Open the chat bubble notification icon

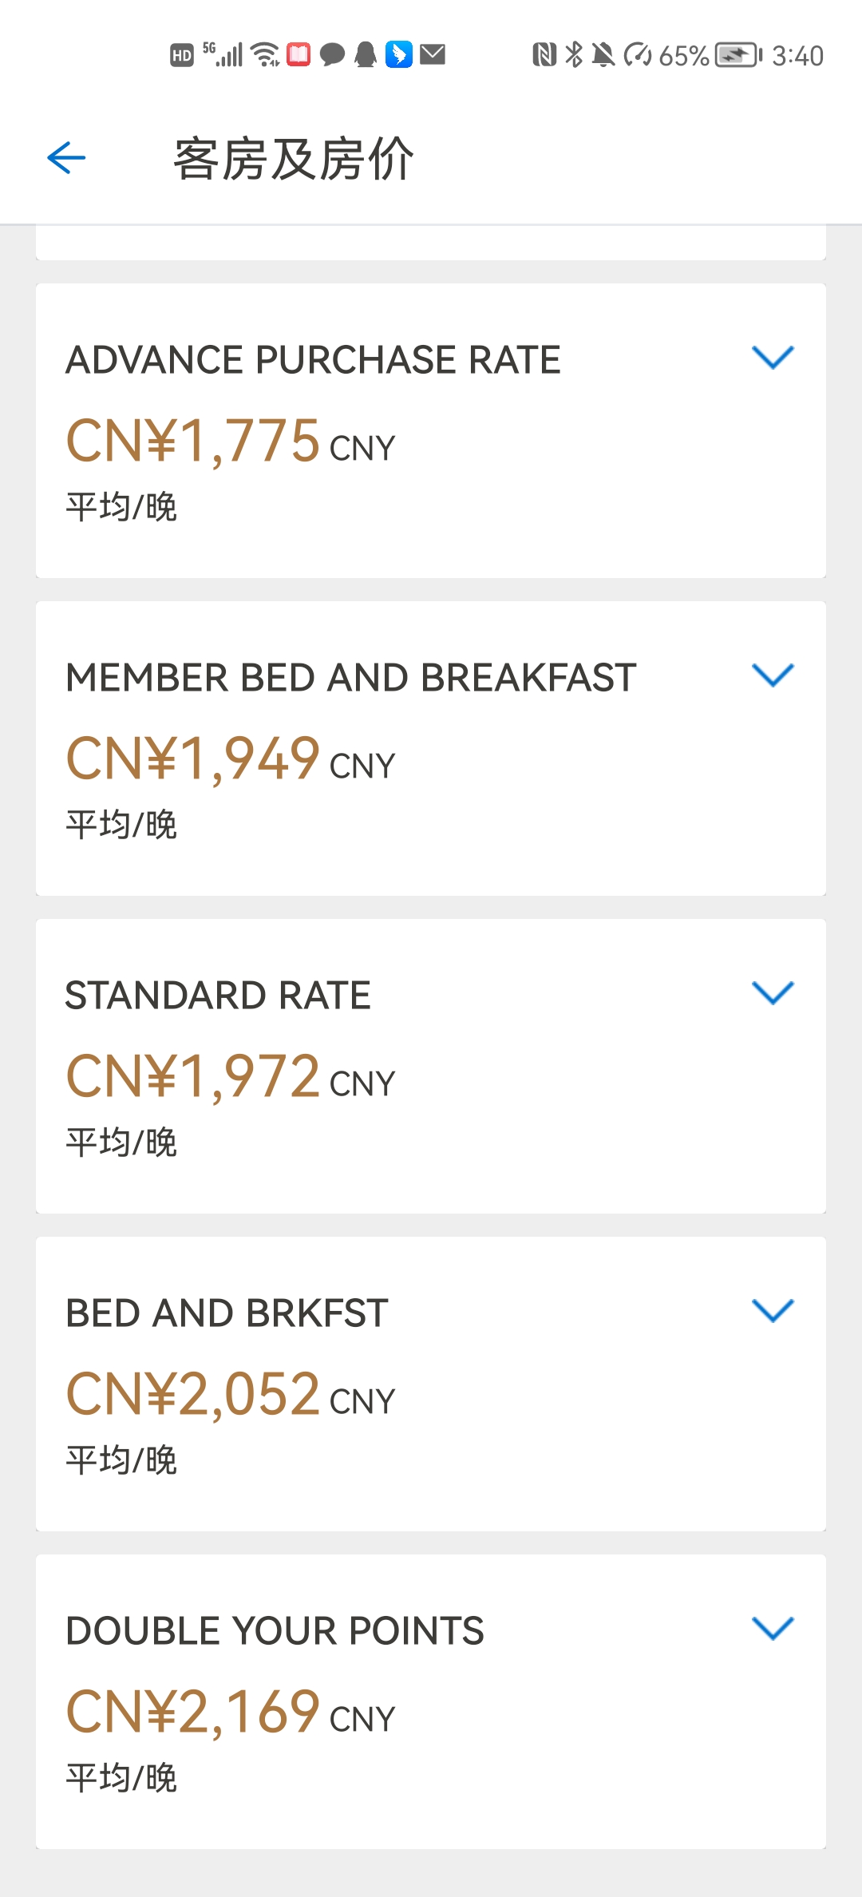[x=332, y=54]
